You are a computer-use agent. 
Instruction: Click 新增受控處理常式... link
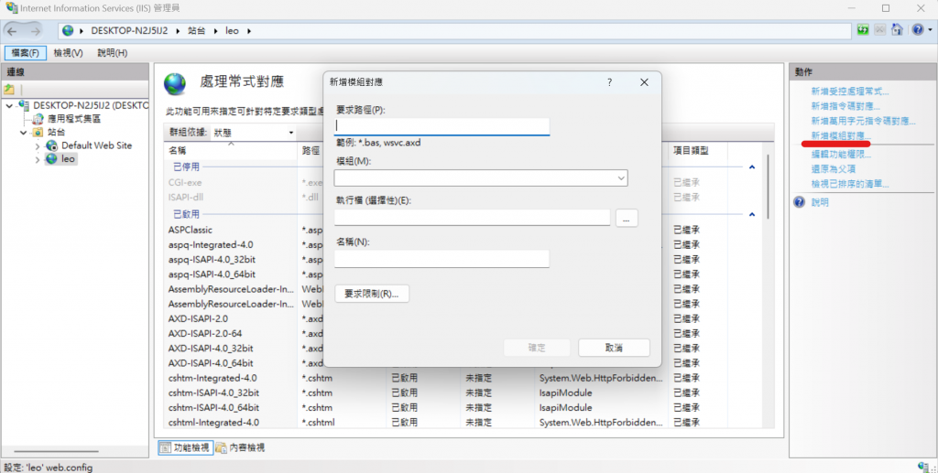click(849, 91)
